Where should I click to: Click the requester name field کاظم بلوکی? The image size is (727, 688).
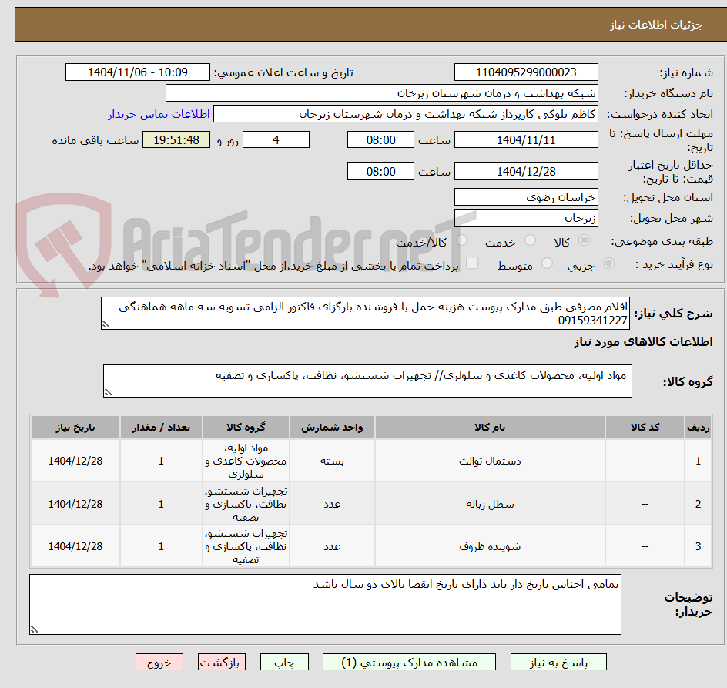[x=406, y=114]
